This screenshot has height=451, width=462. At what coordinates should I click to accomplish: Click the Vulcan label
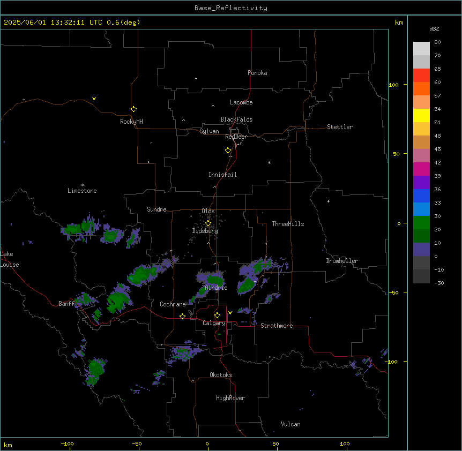point(290,424)
